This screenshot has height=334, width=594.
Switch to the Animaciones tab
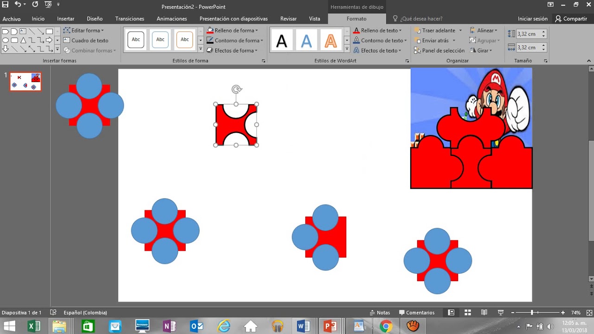tap(172, 19)
